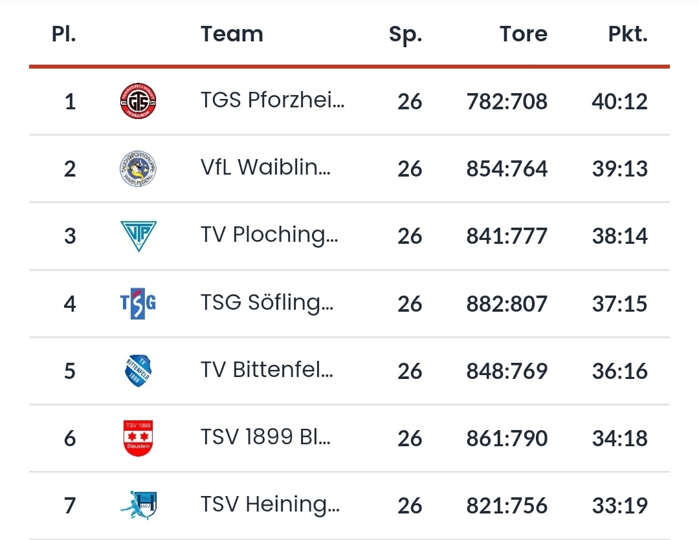Select the TSV Heiningen team name
This screenshot has width=699, height=540.
(x=269, y=505)
